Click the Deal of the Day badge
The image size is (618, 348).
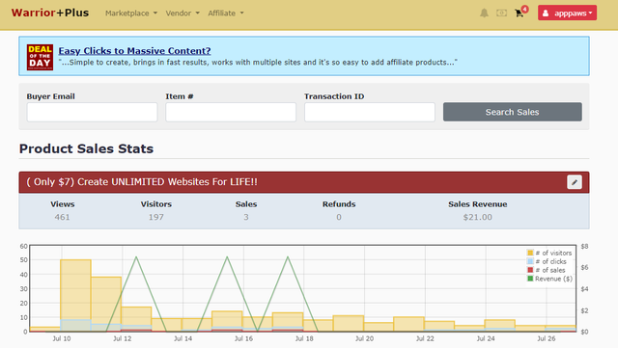pos(40,57)
